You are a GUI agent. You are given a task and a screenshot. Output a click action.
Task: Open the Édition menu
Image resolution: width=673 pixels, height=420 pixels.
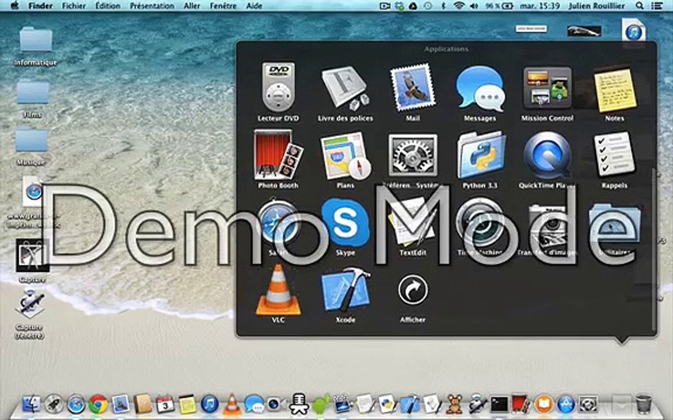pyautogui.click(x=107, y=6)
